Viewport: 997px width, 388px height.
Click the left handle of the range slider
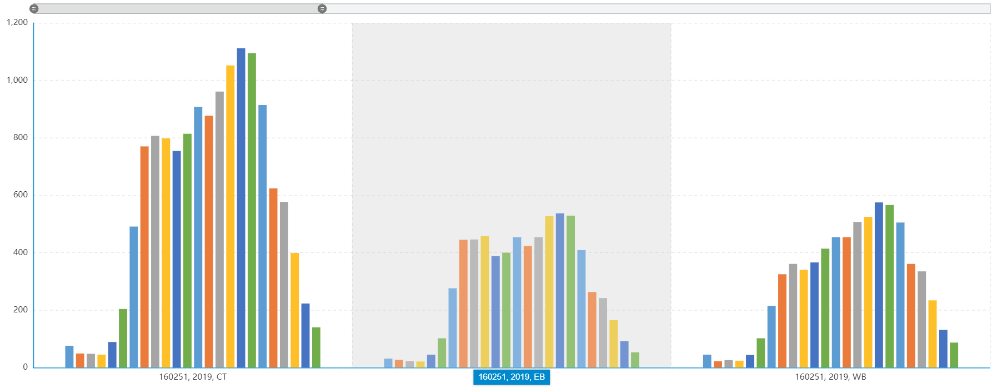point(34,9)
